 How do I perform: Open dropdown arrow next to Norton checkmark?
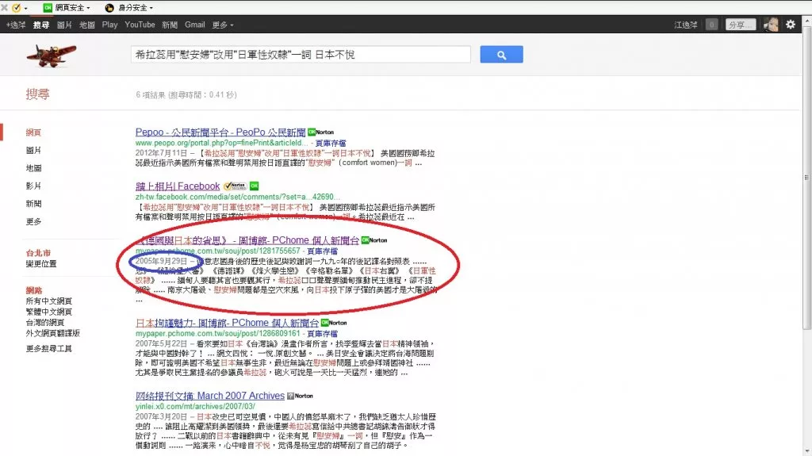pos(25,8)
